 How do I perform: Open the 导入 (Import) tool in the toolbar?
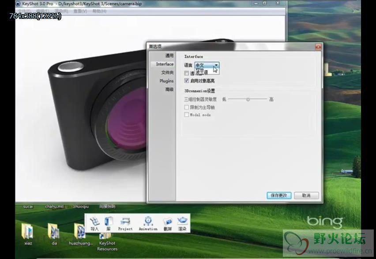coord(94,224)
